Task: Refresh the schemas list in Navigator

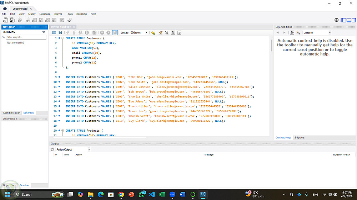Action: point(44,32)
